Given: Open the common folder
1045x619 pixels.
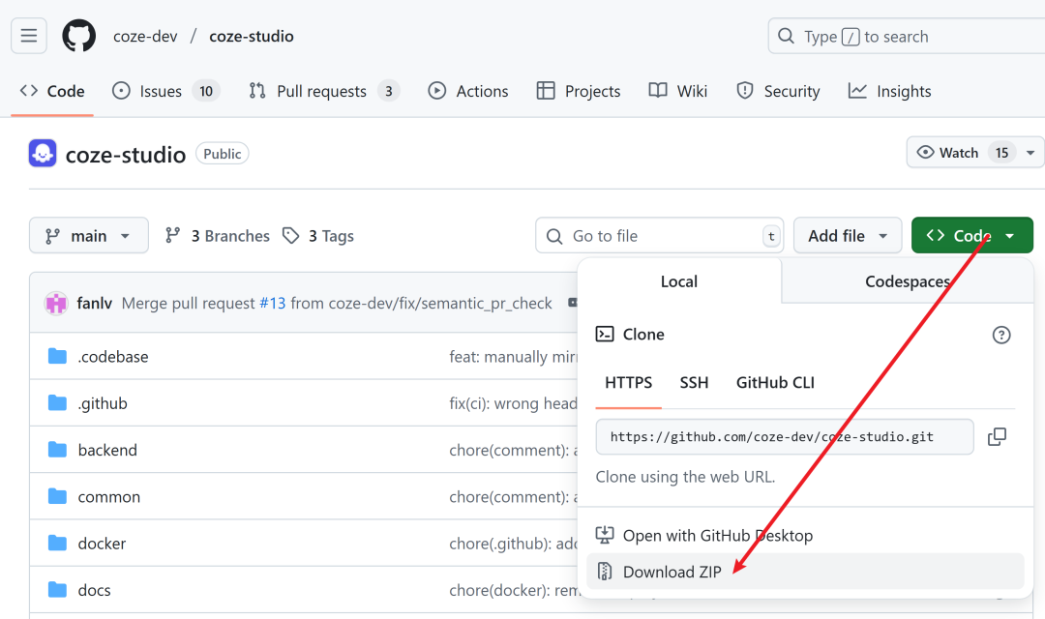Looking at the screenshot, I should (108, 496).
